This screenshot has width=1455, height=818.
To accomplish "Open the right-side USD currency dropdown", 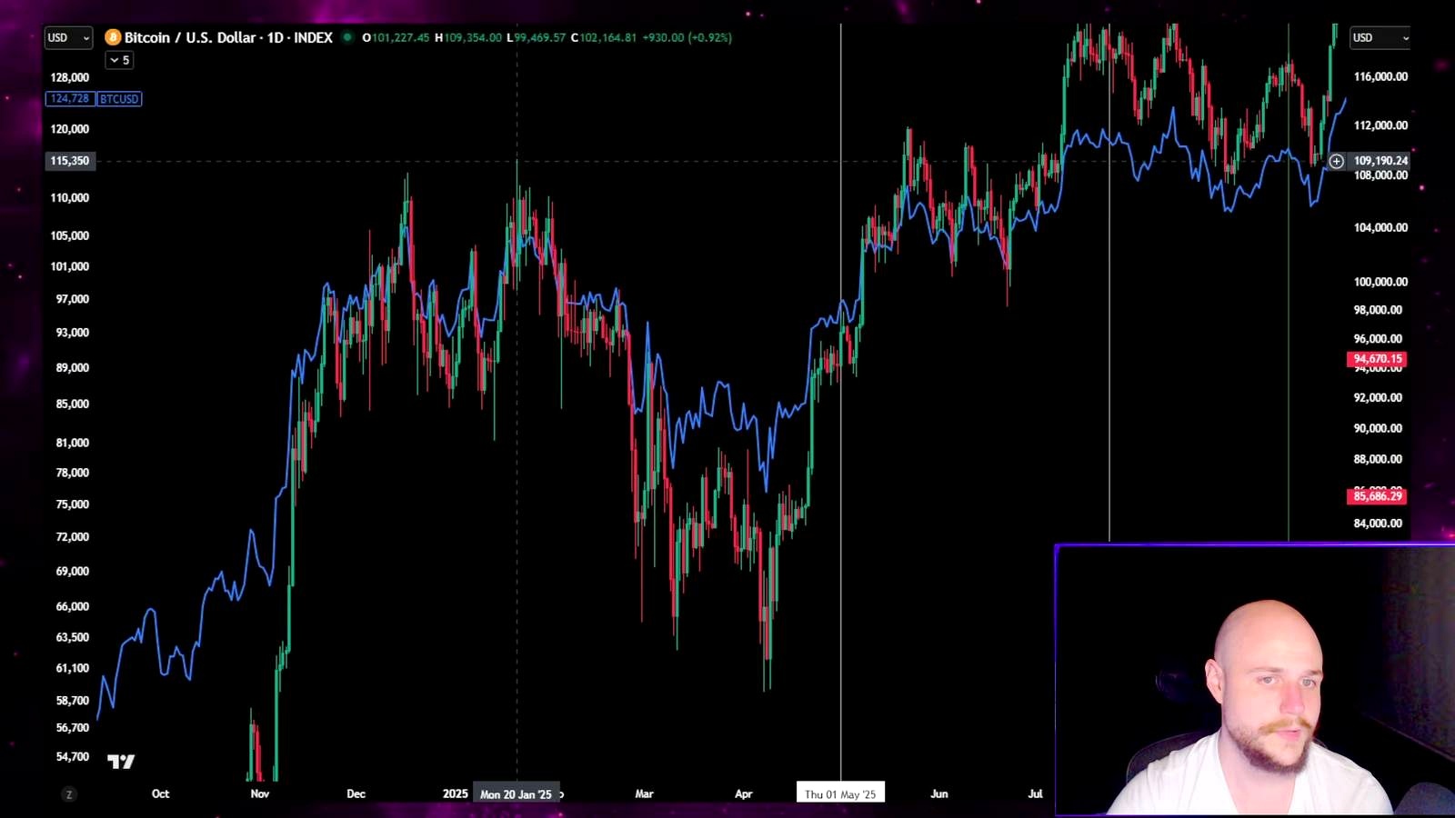I will point(1380,37).
